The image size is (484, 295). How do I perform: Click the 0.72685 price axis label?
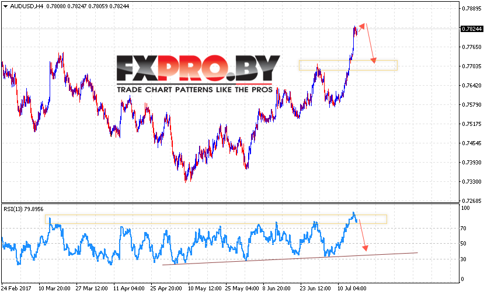click(472, 201)
